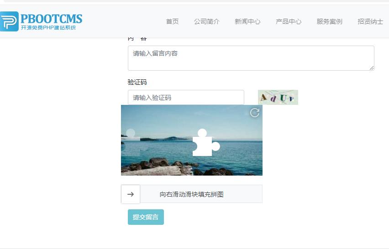Click the textarea resize handle corner
Screen dimensions: 389x249
[372, 68]
